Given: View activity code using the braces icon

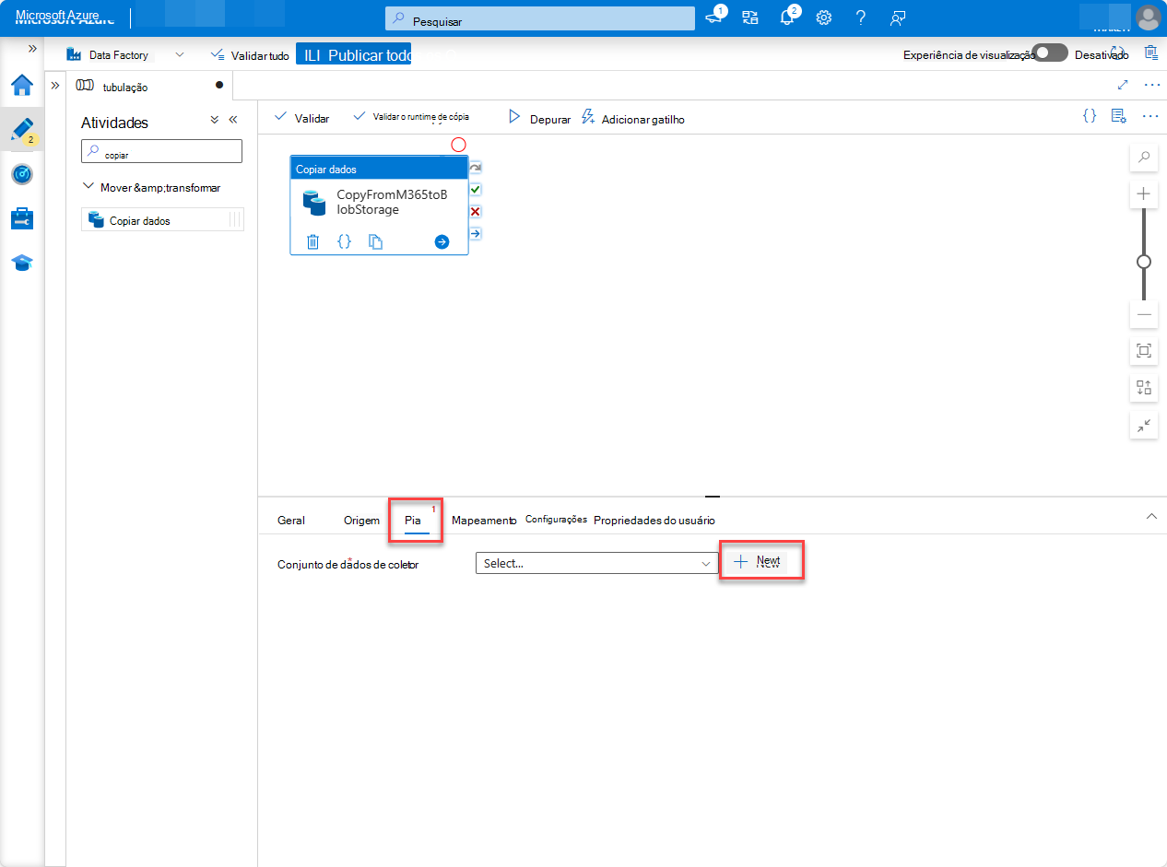Looking at the screenshot, I should pos(345,241).
